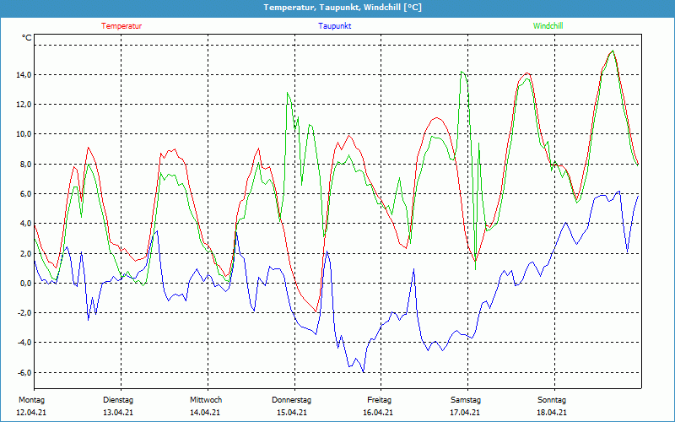
Task: Click the °C axis unit label
Action: [x=27, y=38]
